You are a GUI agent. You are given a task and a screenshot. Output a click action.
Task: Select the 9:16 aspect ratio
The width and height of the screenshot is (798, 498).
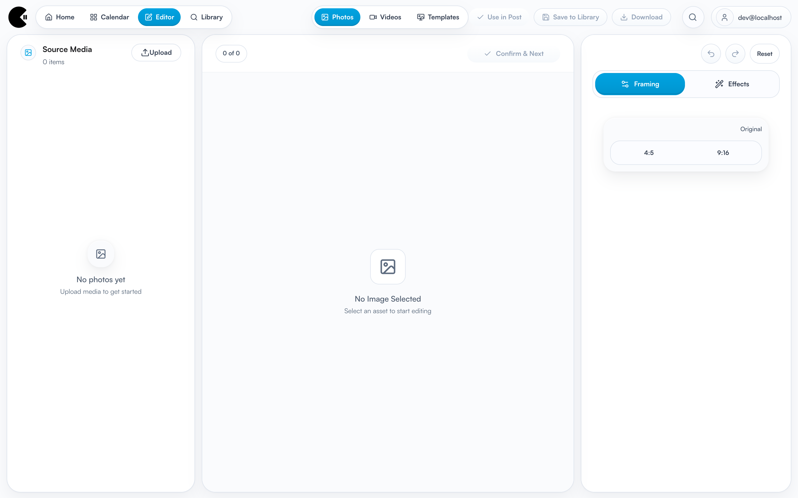tap(723, 153)
